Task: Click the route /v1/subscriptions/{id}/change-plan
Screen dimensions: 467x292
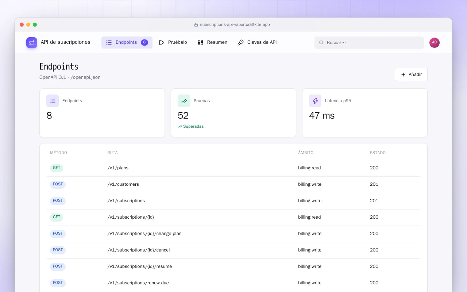Action: click(144, 234)
